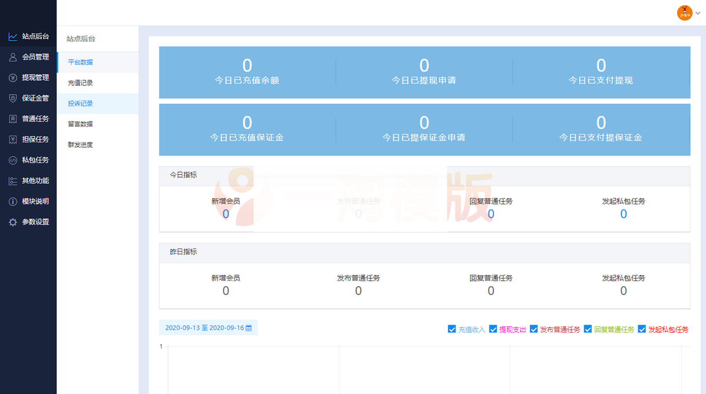
Task: Expand the 其他功能 sidebar section
Action: point(28,180)
